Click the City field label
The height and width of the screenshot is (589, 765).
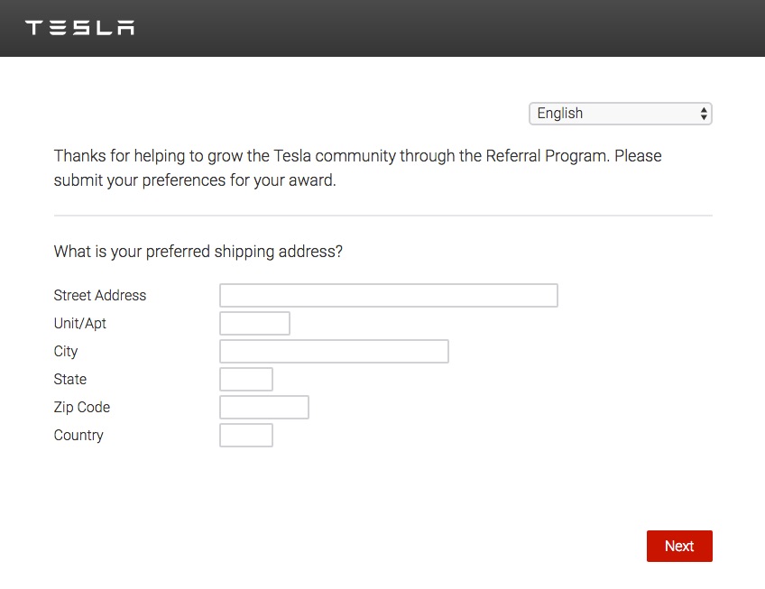pyautogui.click(x=66, y=352)
